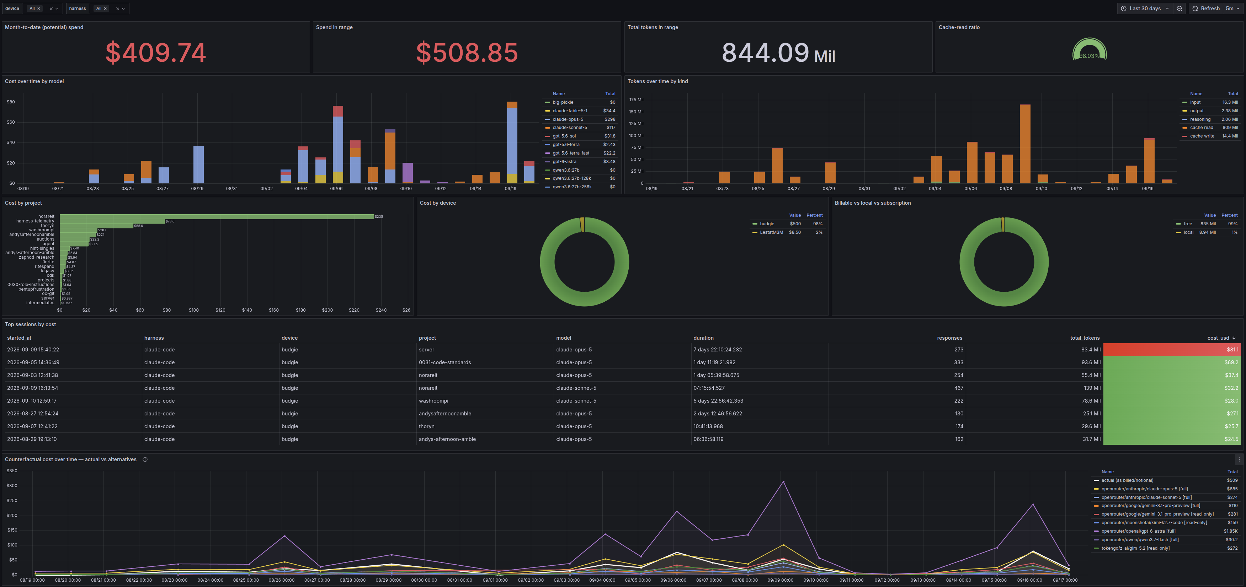
Task: Click the cache-read ratio gauge
Action: (x=1089, y=49)
